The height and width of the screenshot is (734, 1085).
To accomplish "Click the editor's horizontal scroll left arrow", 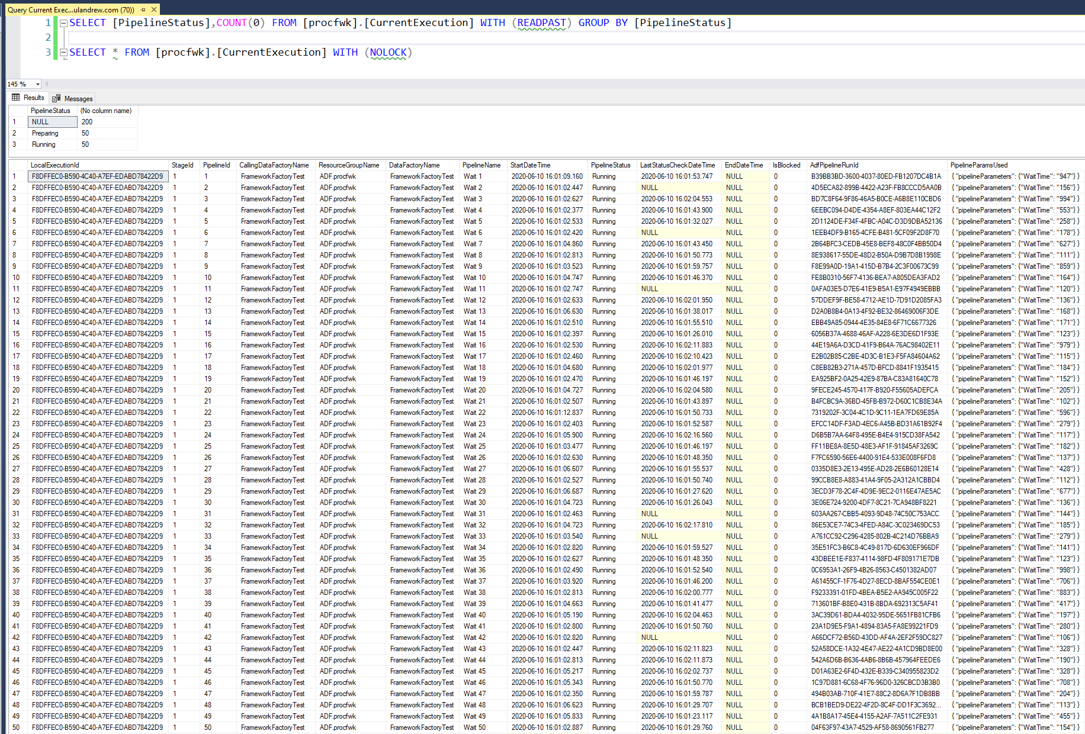I will tap(47, 84).
